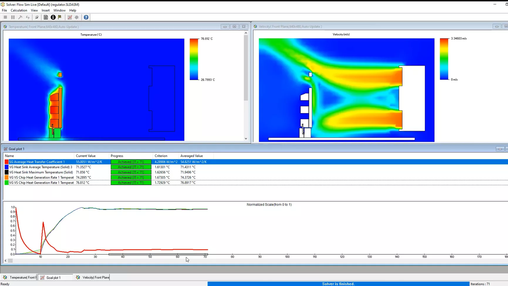Stop the solver calculation
The image size is (508, 286).
pyautogui.click(x=5, y=17)
